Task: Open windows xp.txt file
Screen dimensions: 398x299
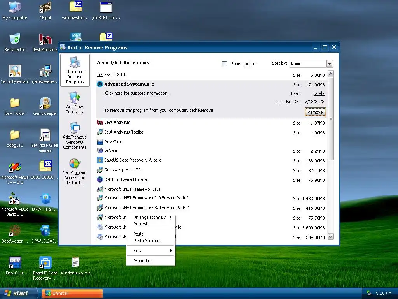Action: [75, 266]
